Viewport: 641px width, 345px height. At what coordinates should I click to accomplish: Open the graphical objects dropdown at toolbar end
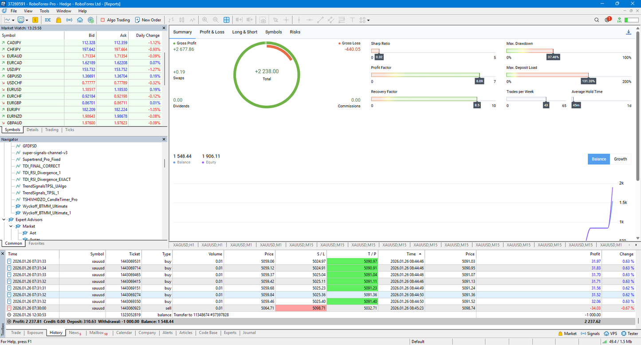[368, 20]
